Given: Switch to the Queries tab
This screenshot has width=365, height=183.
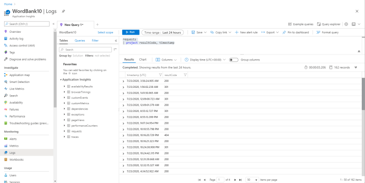Looking at the screenshot, I should point(80,41).
